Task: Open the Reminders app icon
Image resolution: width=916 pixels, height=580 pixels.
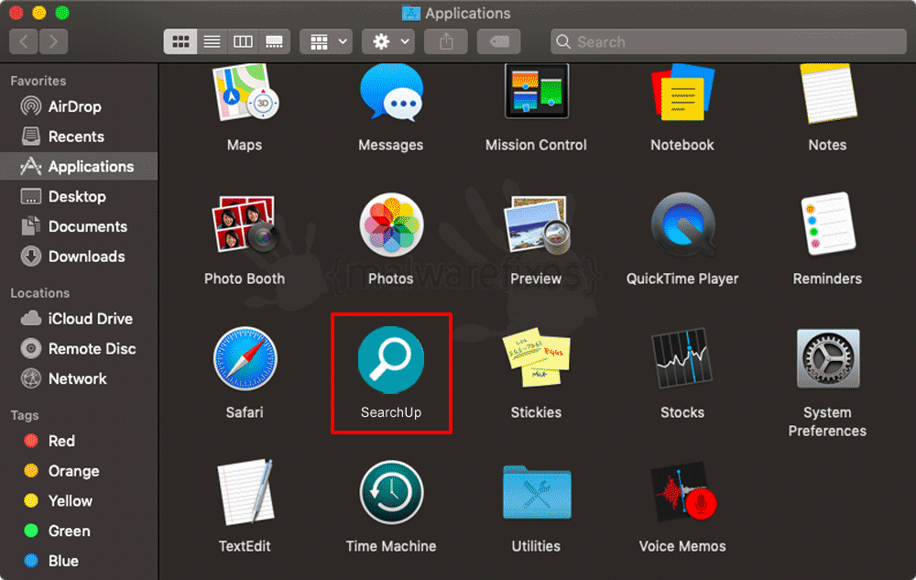Action: (x=828, y=224)
